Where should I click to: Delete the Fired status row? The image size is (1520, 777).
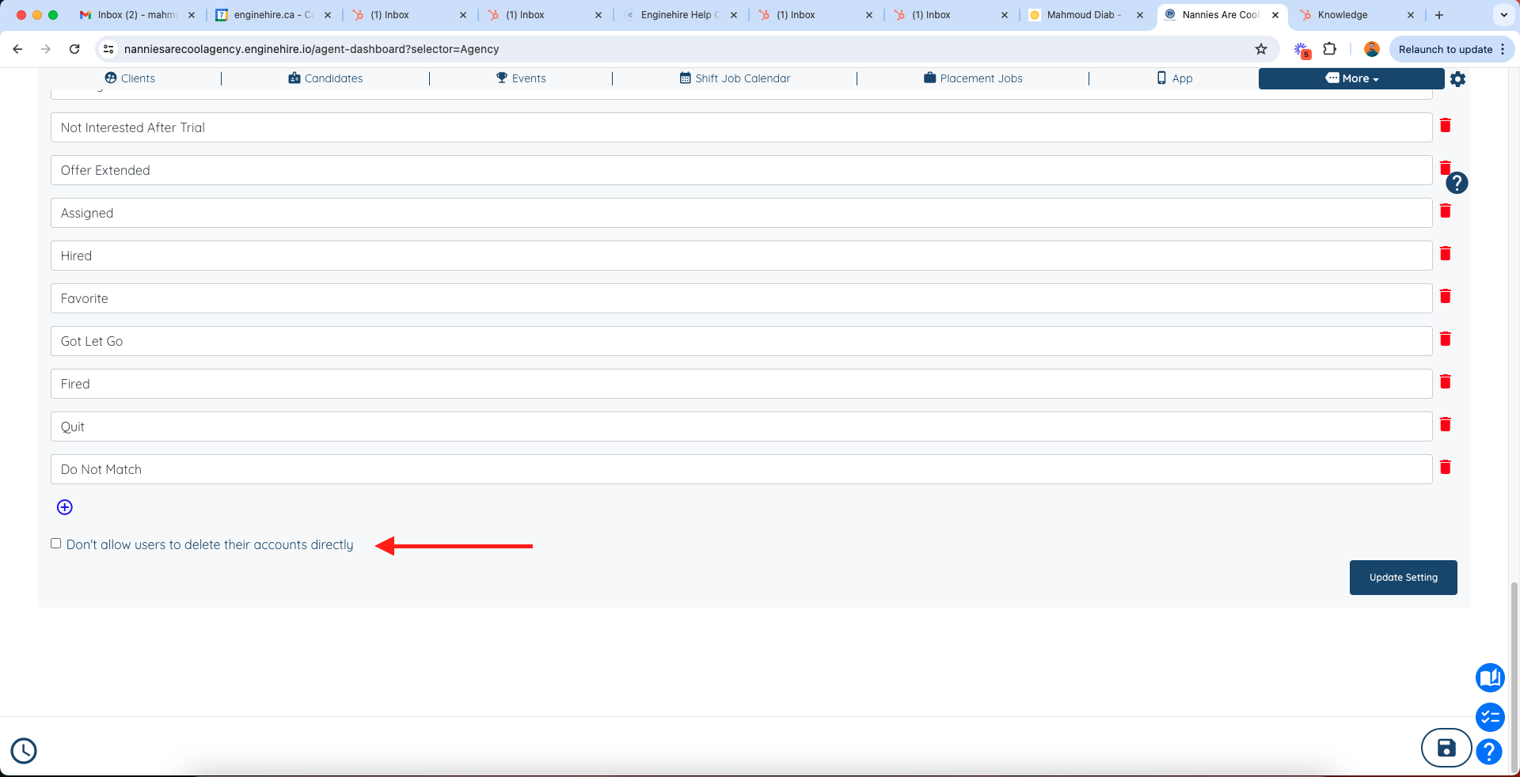(1445, 381)
